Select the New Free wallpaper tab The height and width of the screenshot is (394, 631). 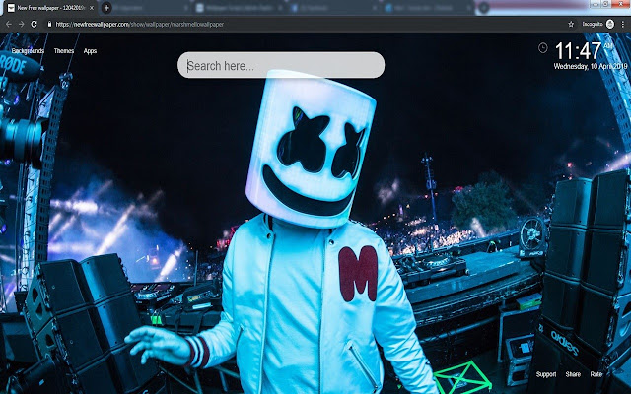click(x=49, y=8)
